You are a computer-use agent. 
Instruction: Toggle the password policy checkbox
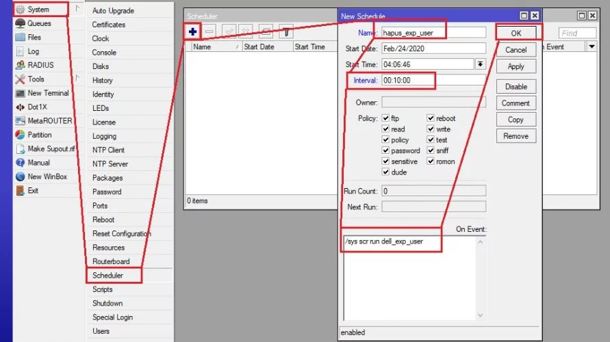tap(385, 150)
